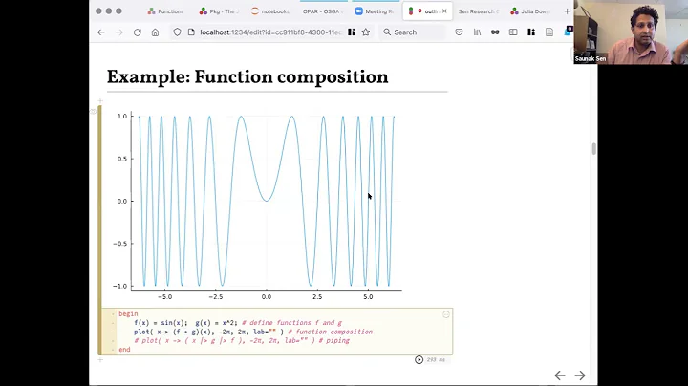Open a new tab with the plus icon

point(567,11)
